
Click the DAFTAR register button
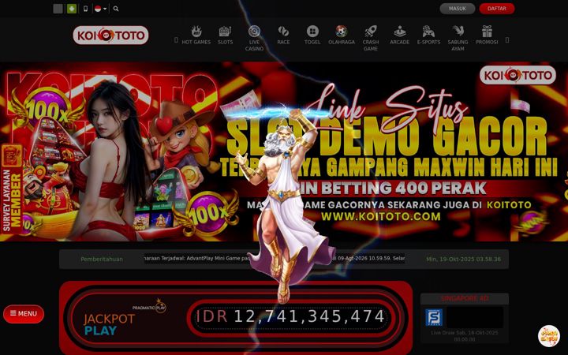[497, 9]
